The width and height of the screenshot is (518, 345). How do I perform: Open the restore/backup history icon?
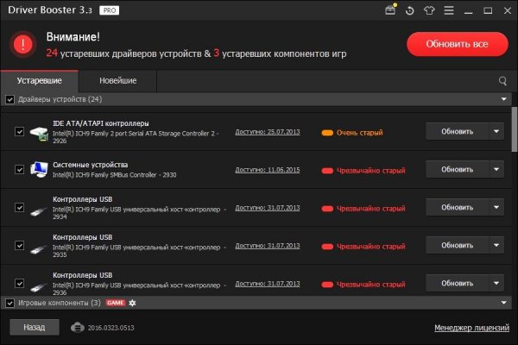pyautogui.click(x=409, y=10)
